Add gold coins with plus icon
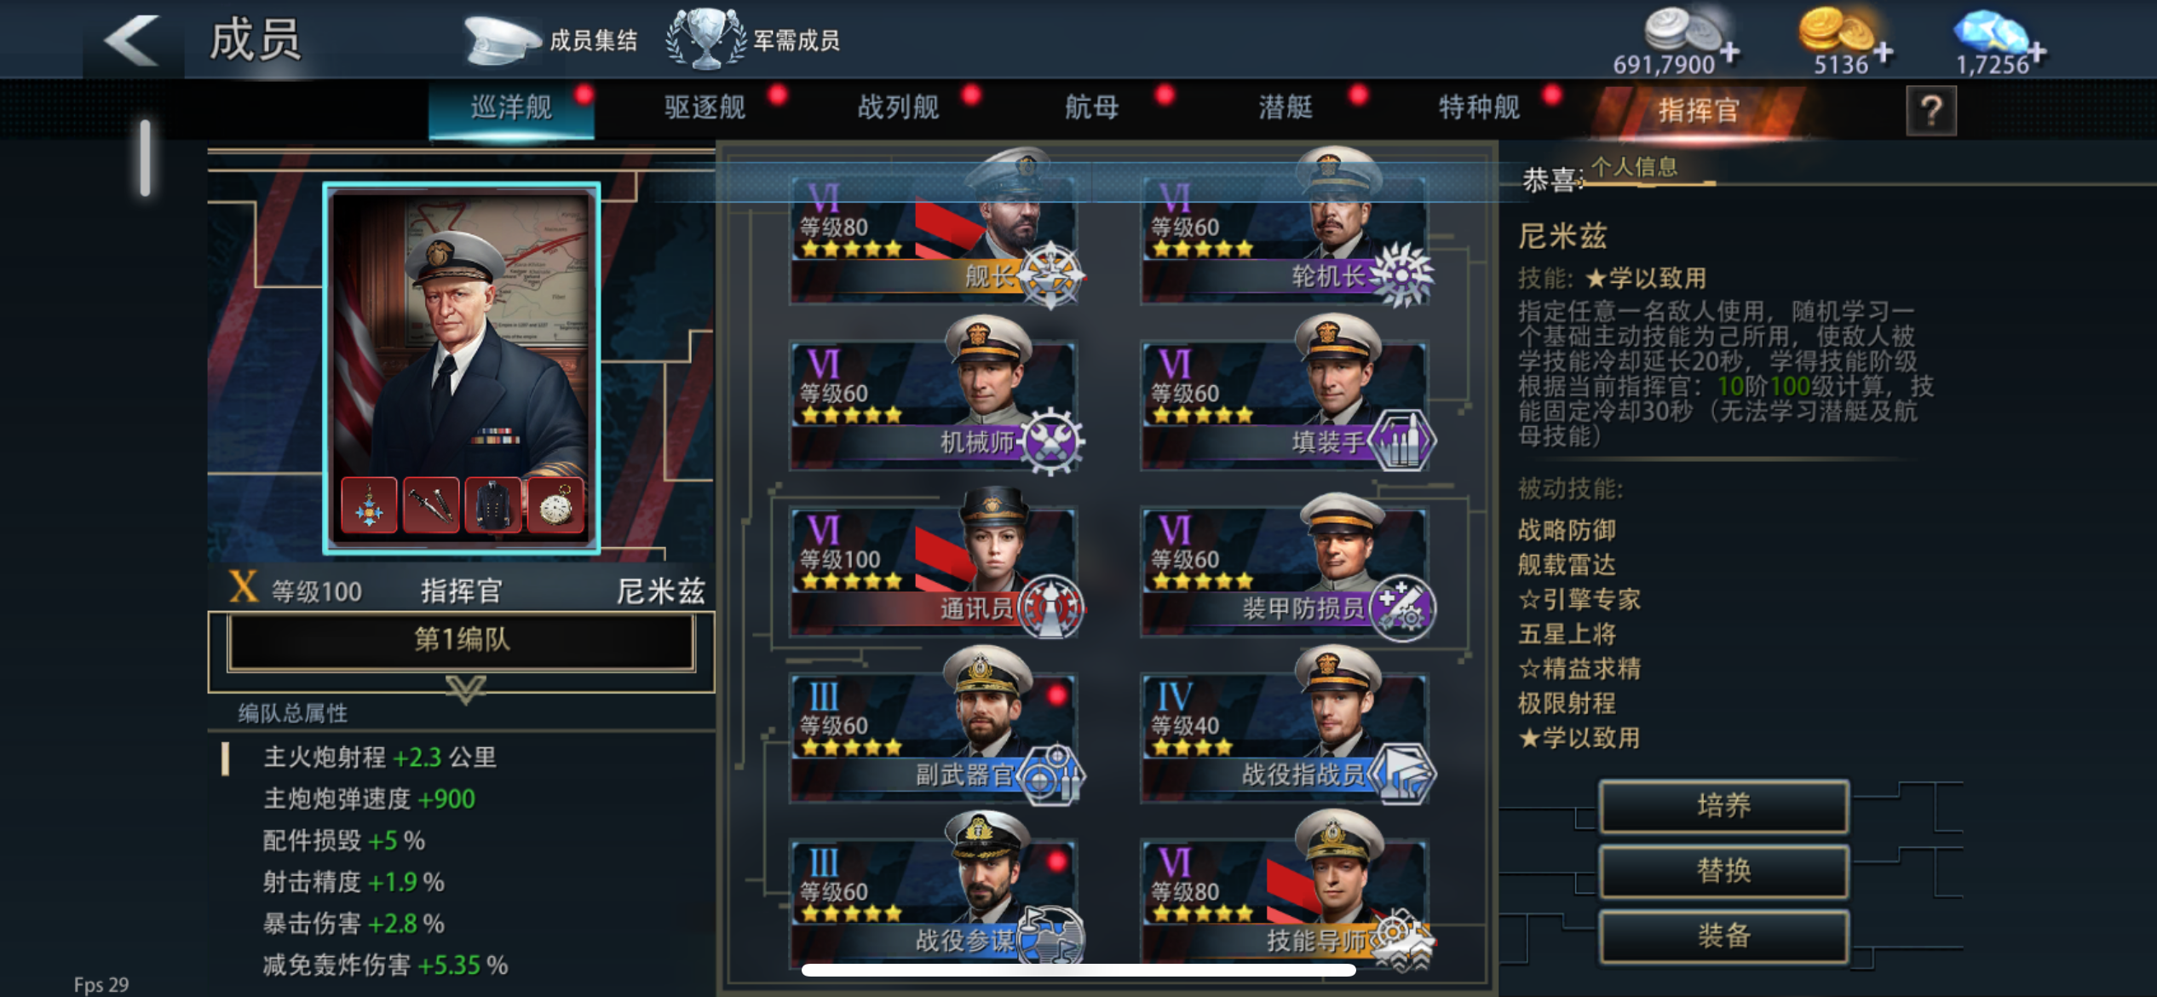Screen dimensions: 2157x997 tap(1884, 53)
